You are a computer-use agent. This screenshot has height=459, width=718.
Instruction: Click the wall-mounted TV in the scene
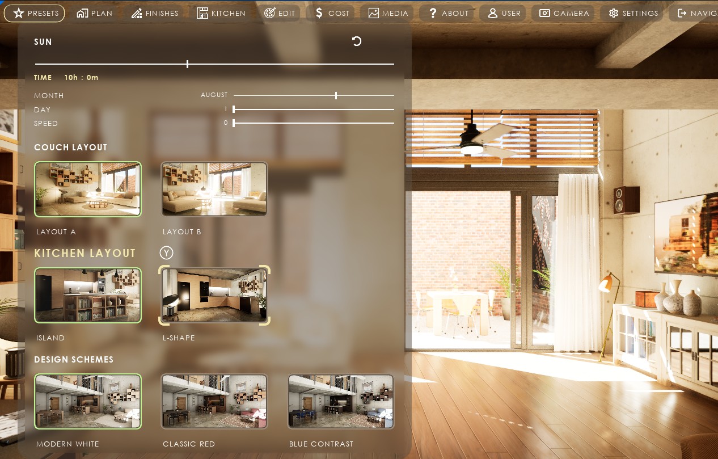(x=686, y=233)
